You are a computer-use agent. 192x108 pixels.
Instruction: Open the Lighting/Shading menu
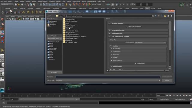(43, 1)
